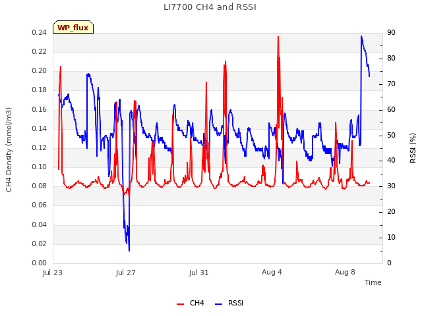This screenshot has width=422, height=316.
Task: Click the 0.02 left axis label
Action: [x=40, y=244]
